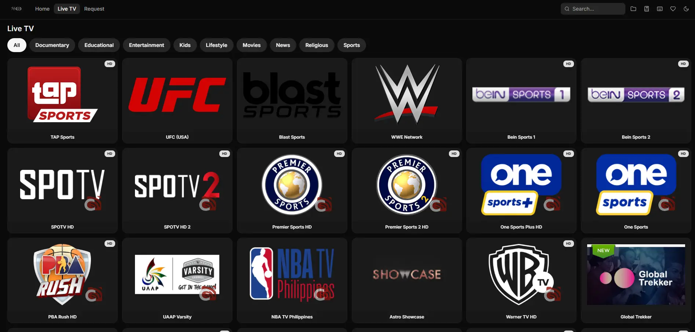Click the 'Global Trekker' channel title
695x332 pixels.
pyautogui.click(x=636, y=317)
